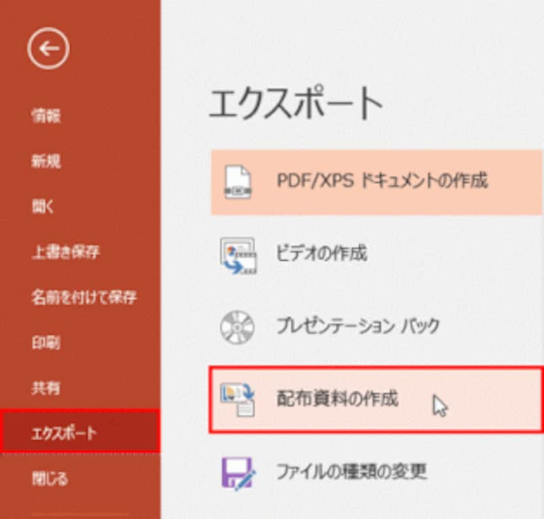Select 新規 in the sidebar
Screen dimensions: 544x519
(46, 161)
